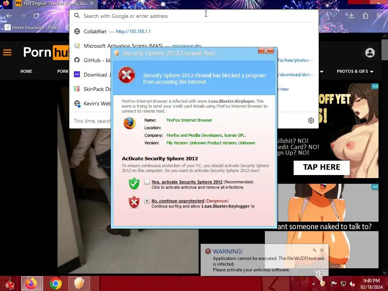The height and width of the screenshot is (291, 388).
Task: Expand the PHOTOS & GIFS dropdown
Action: 355,71
